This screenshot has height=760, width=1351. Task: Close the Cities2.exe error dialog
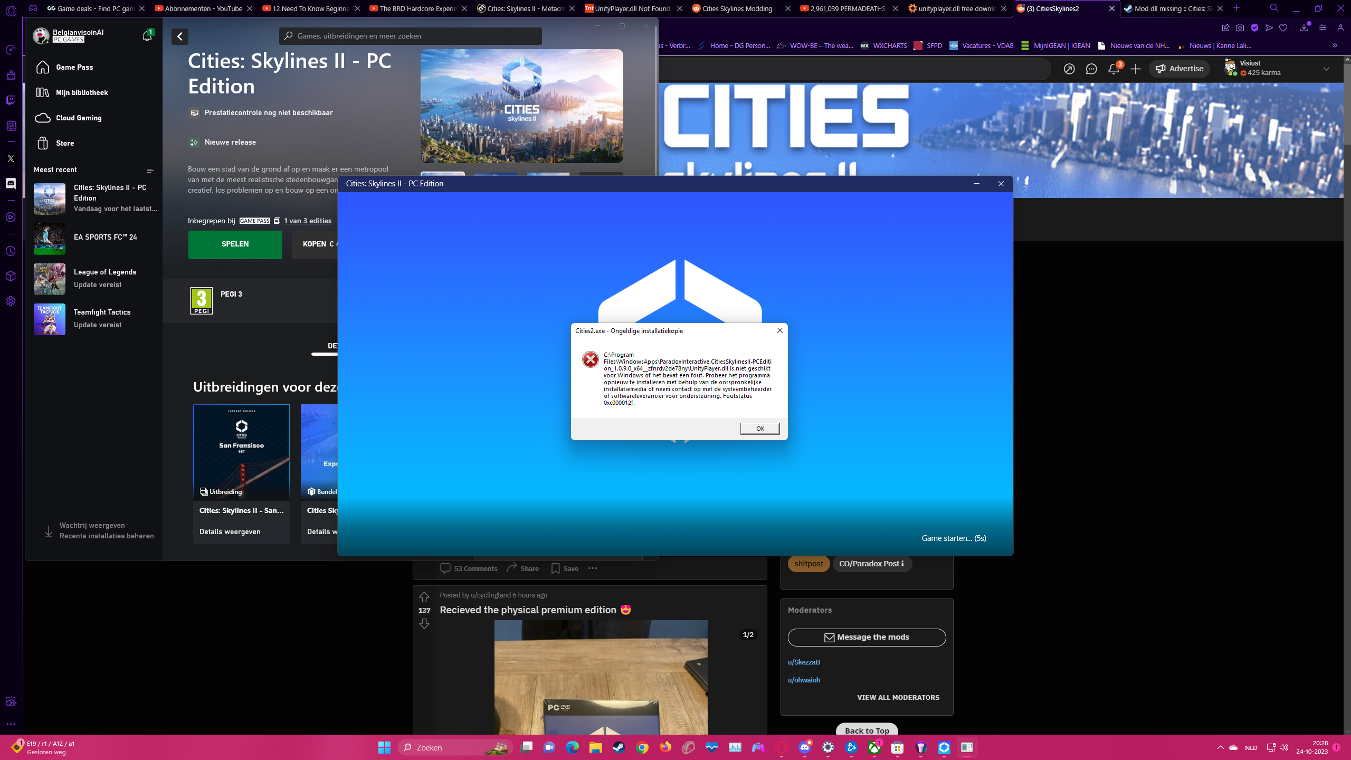pyautogui.click(x=779, y=330)
